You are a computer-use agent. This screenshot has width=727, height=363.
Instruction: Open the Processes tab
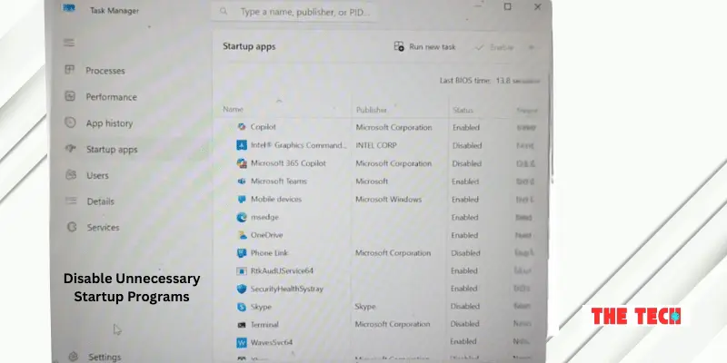pos(105,71)
